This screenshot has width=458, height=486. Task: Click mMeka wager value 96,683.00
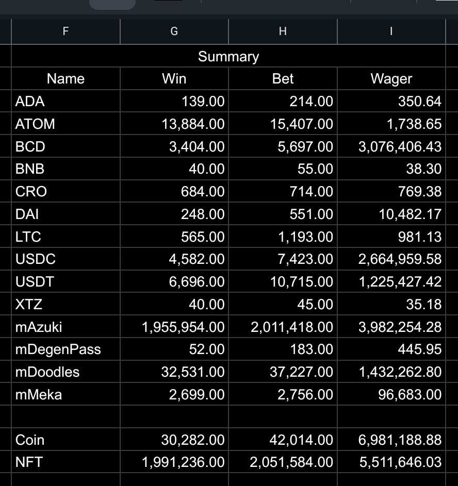click(391, 394)
